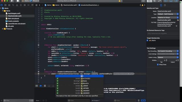Collapse the Alerts group folder

point(3,11)
